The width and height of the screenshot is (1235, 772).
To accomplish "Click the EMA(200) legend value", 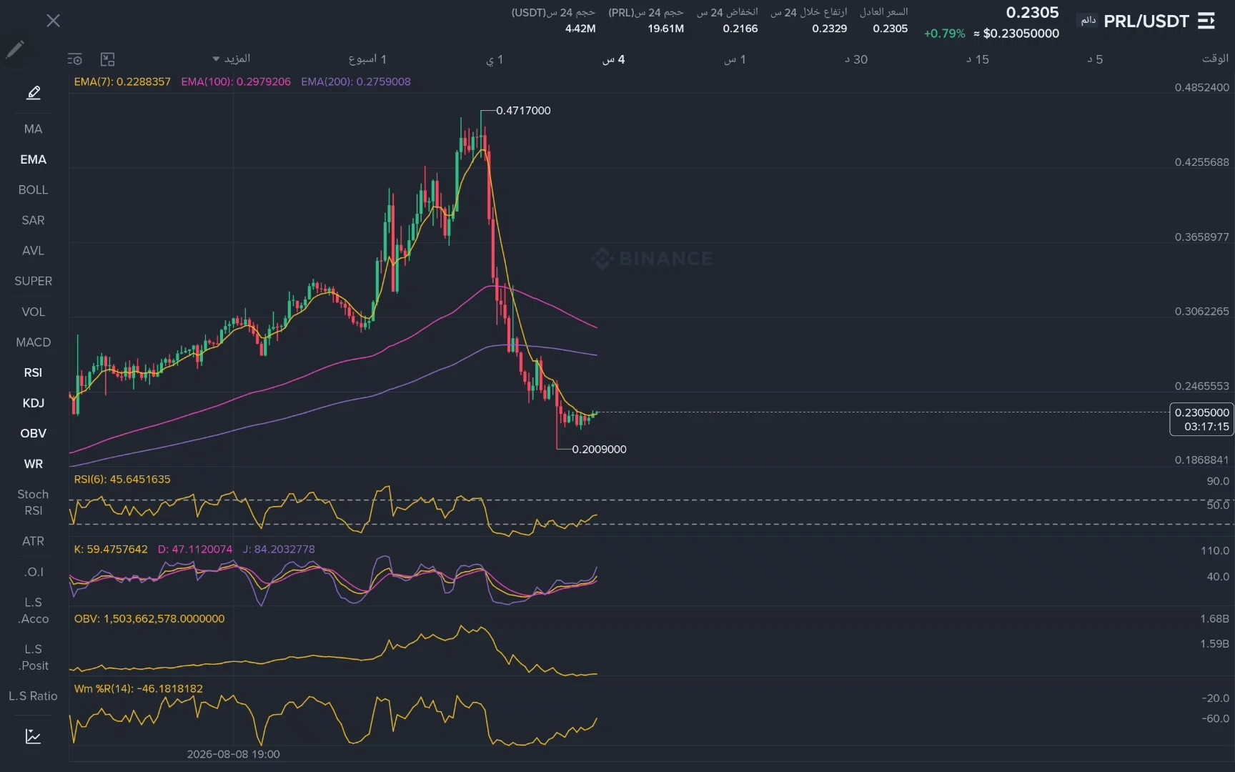I will [356, 81].
